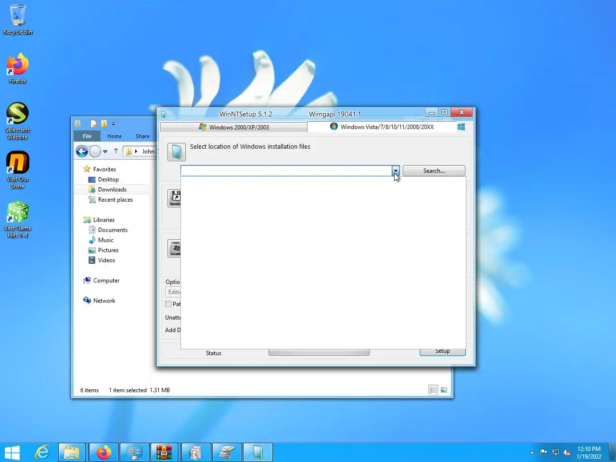
Task: Click the Search... button
Action: 434,170
